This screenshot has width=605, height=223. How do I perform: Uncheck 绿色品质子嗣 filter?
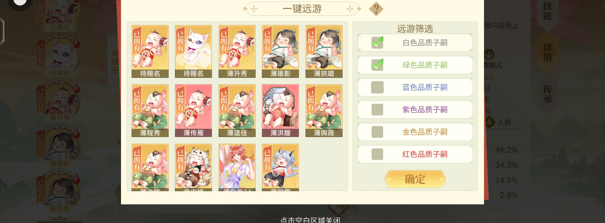(x=377, y=65)
